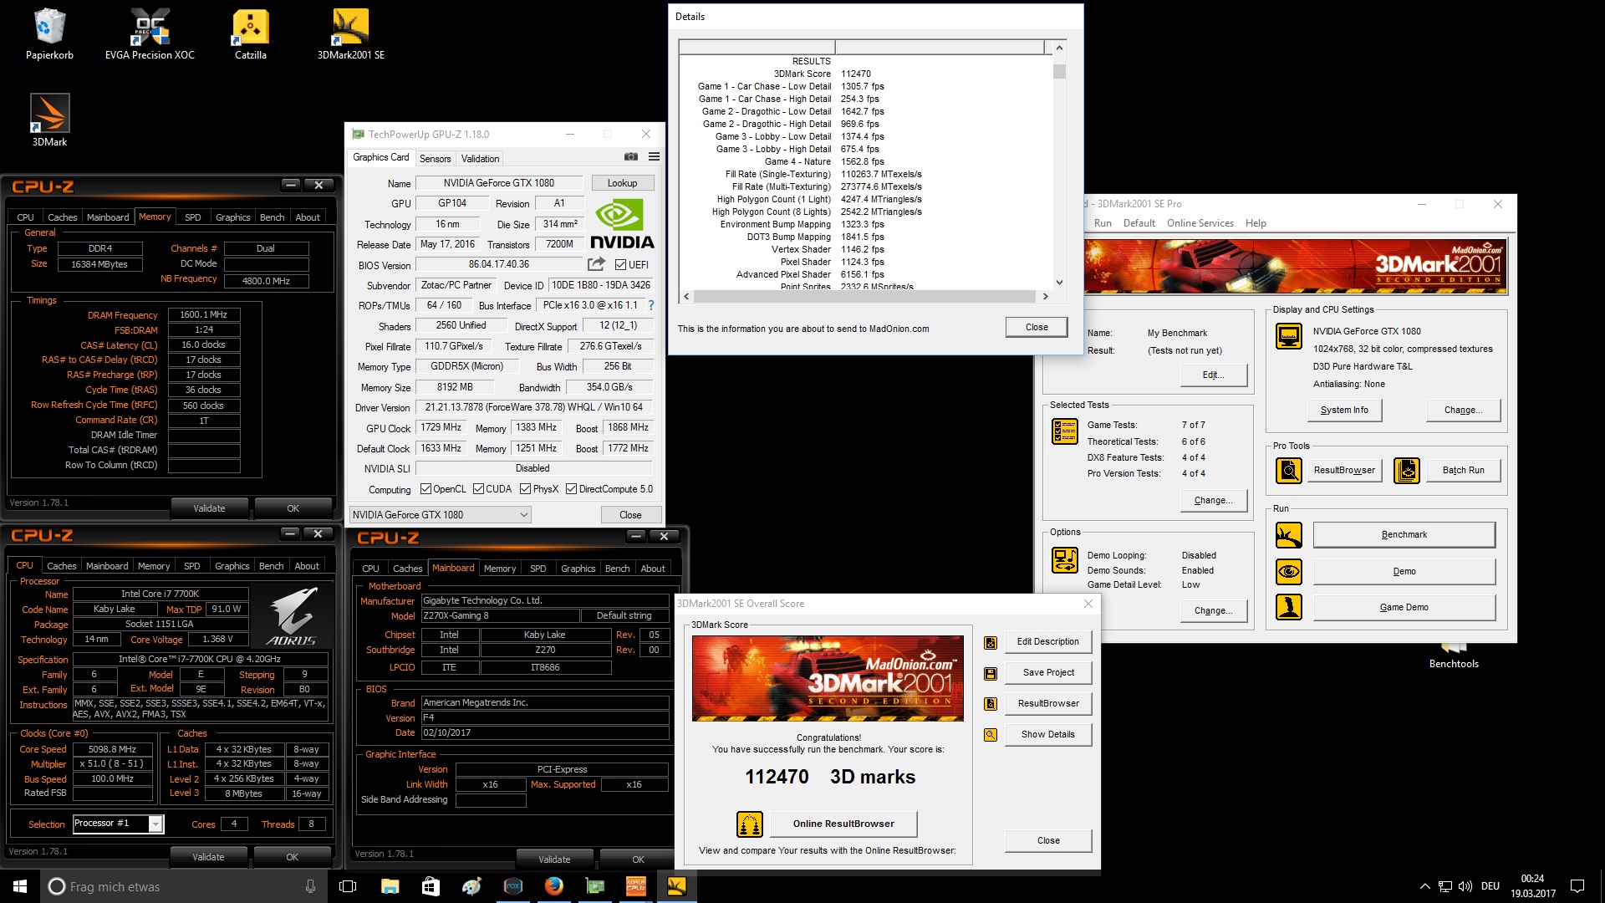Open the Help menu in 3DMark2001
This screenshot has width=1605, height=903.
pyautogui.click(x=1256, y=223)
